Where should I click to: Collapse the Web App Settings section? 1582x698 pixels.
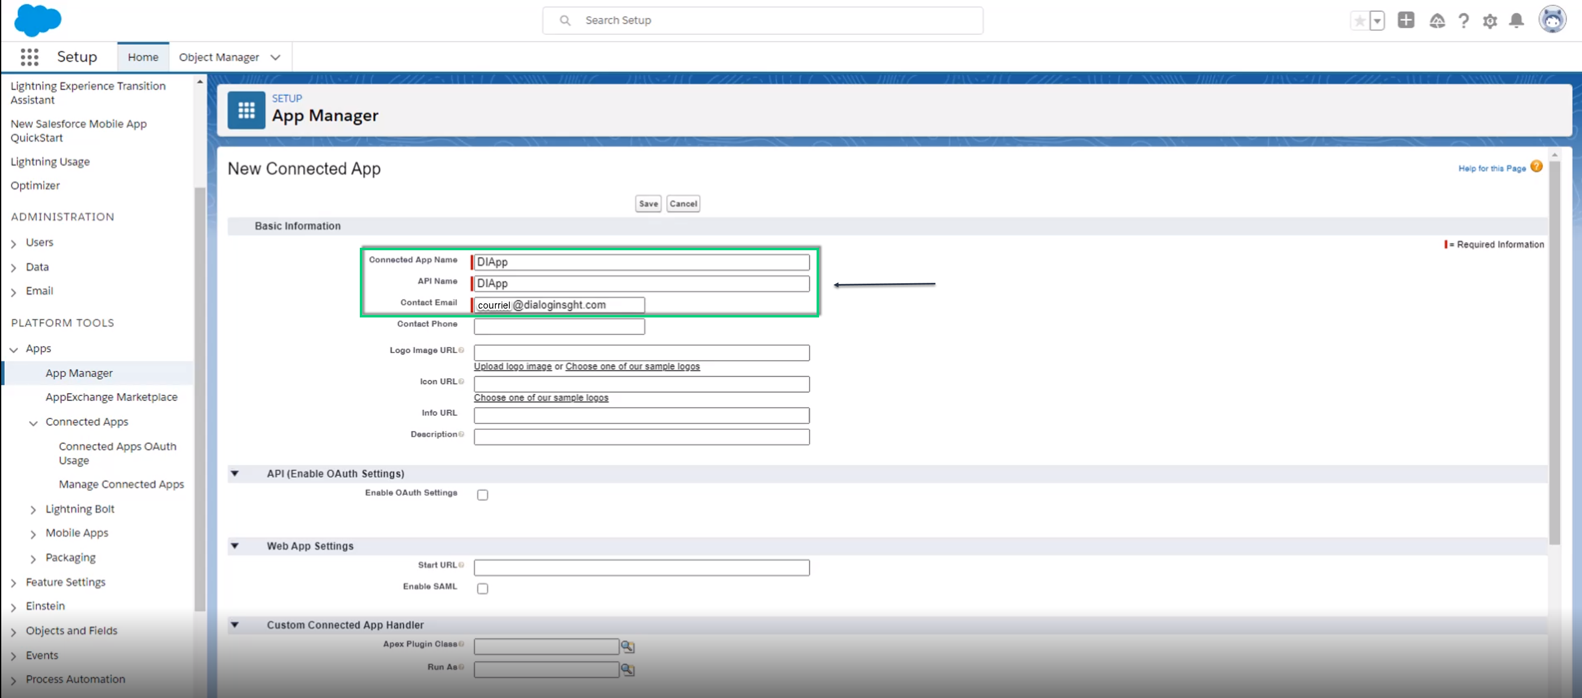click(235, 546)
